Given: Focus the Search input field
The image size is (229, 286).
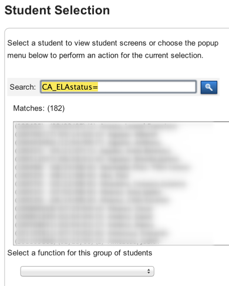Looking at the screenshot, I should [119, 87].
